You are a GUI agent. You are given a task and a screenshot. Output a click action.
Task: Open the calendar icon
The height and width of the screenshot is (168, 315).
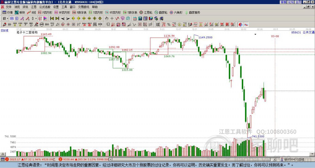coord(135,18)
